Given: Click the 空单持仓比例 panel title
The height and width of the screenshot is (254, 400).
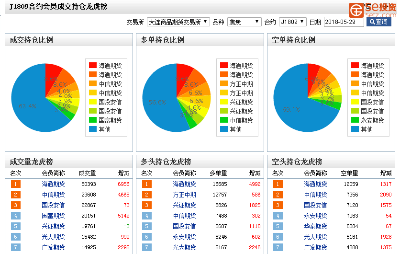Looking at the screenshot, I should (x=294, y=40).
